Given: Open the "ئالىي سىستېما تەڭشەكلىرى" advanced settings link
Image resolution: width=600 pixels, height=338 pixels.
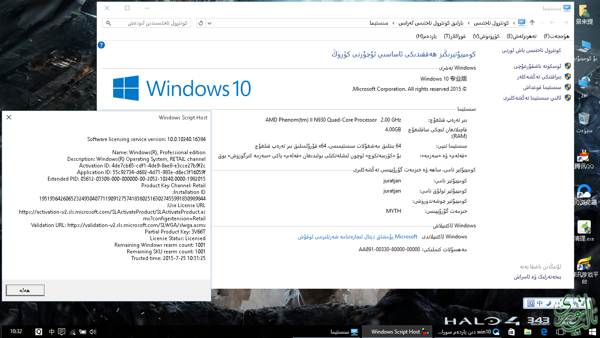Looking at the screenshot, I should pyautogui.click(x=532, y=98).
